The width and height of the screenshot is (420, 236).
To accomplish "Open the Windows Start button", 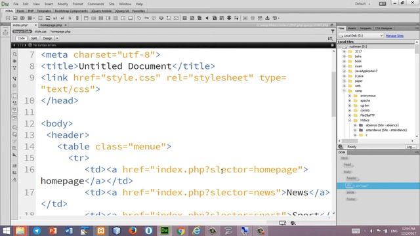I will (x=6, y=231).
